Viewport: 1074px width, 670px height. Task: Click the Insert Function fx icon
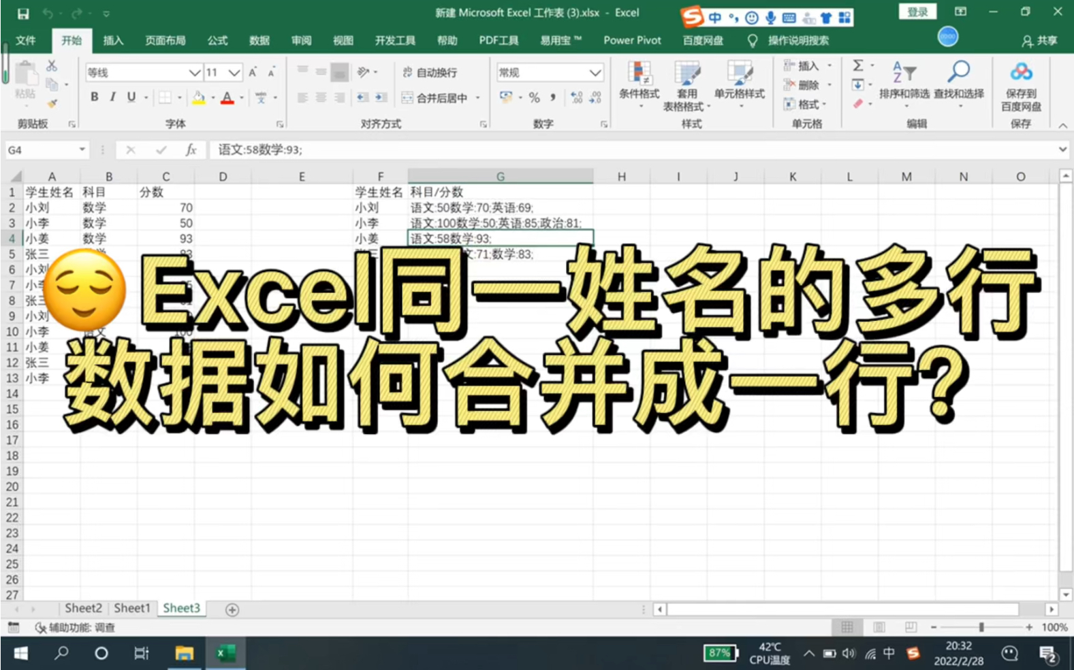pos(191,150)
